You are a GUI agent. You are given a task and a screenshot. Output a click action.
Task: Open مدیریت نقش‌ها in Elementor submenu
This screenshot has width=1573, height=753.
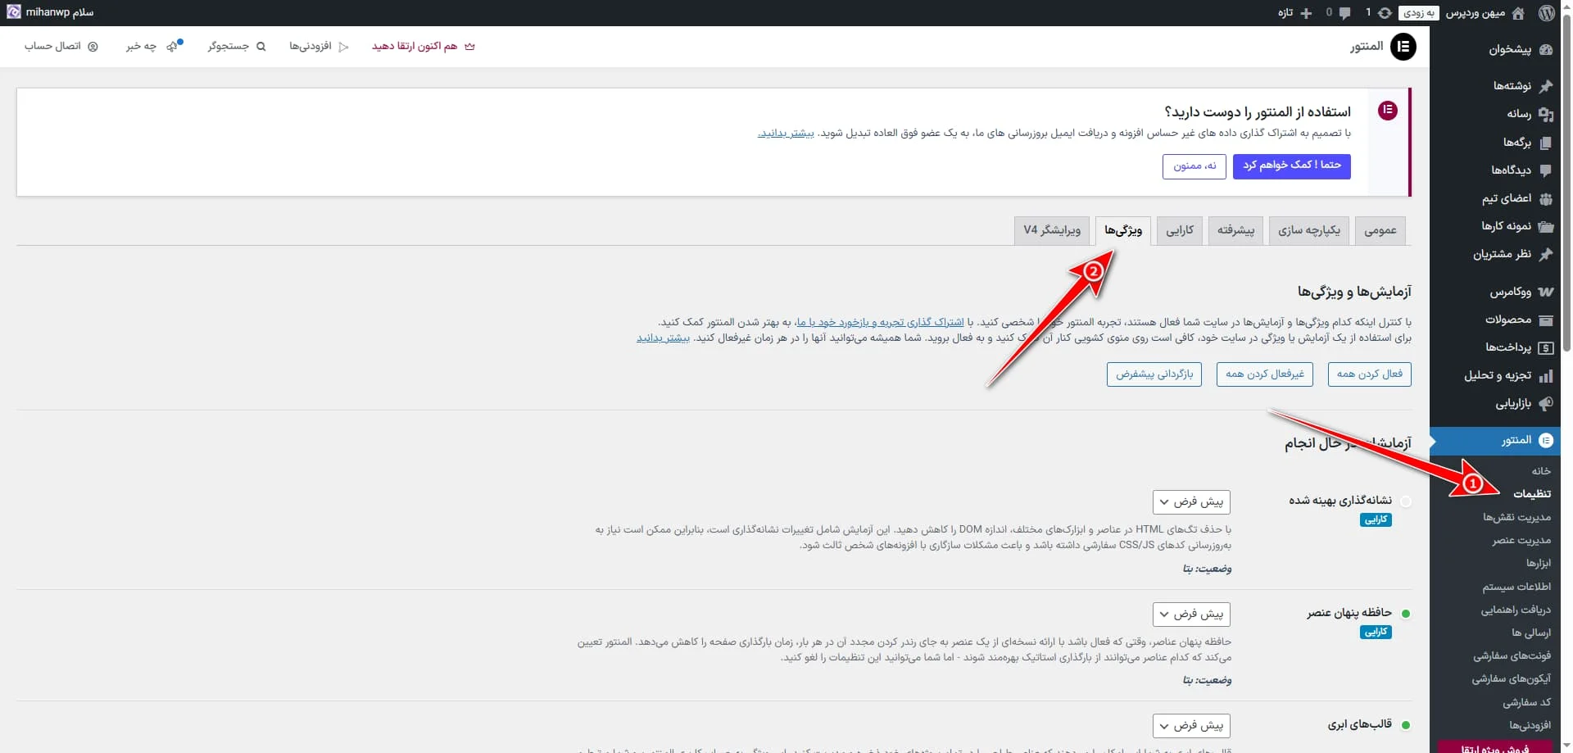1516,517
